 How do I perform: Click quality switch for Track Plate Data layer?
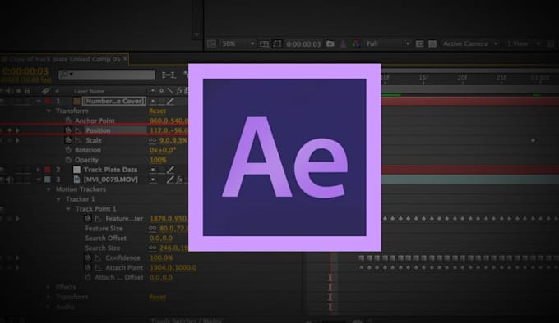click(170, 170)
